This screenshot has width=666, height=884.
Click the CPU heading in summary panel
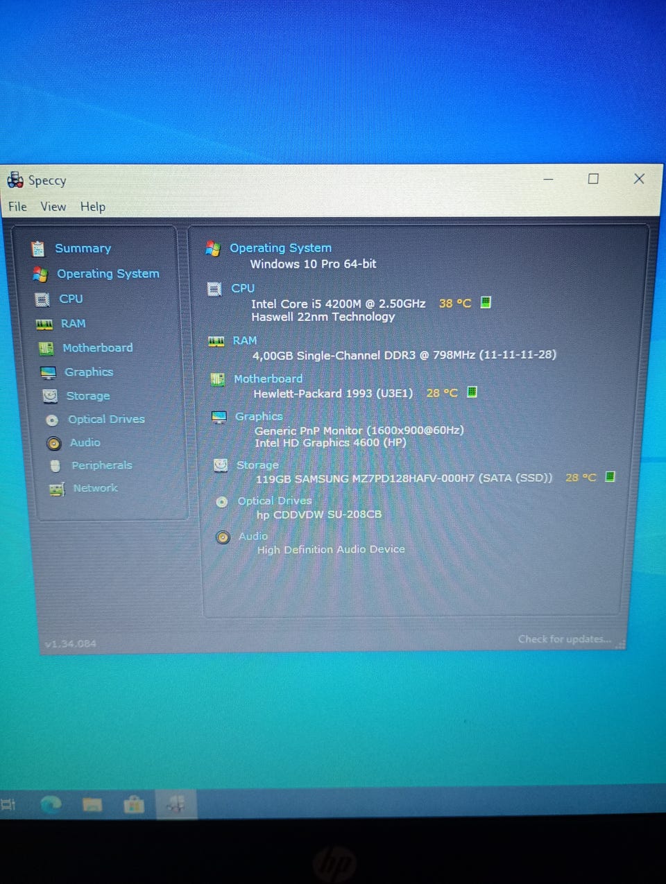coord(243,288)
